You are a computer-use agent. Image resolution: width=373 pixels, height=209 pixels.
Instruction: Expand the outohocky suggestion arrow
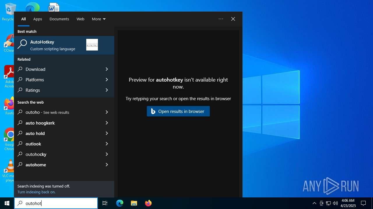(107, 154)
